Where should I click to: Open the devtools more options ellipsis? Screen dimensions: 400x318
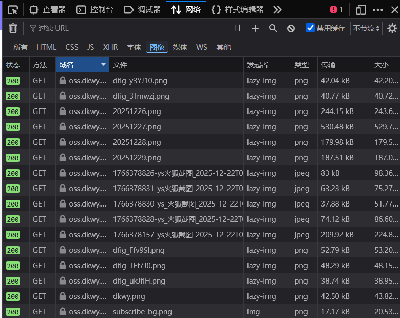377,9
